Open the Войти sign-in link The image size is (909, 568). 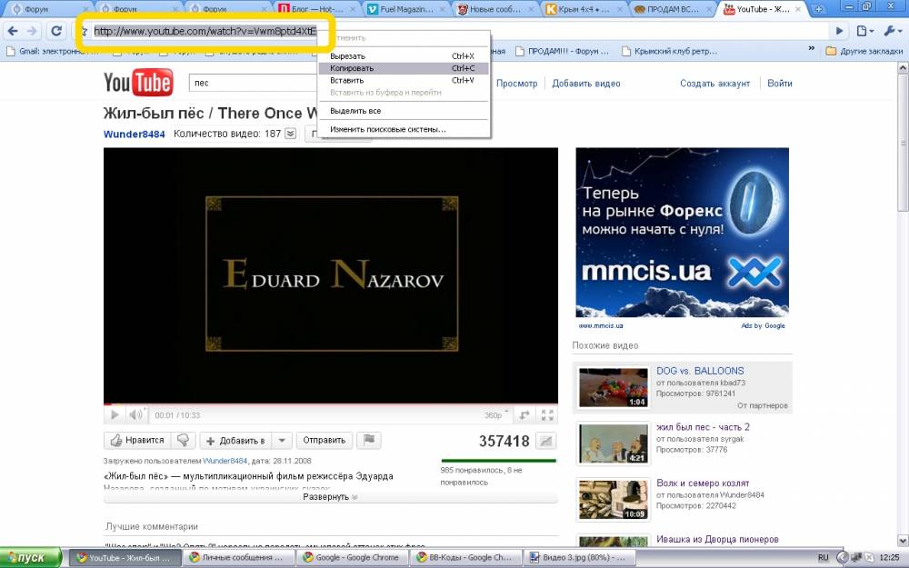780,84
